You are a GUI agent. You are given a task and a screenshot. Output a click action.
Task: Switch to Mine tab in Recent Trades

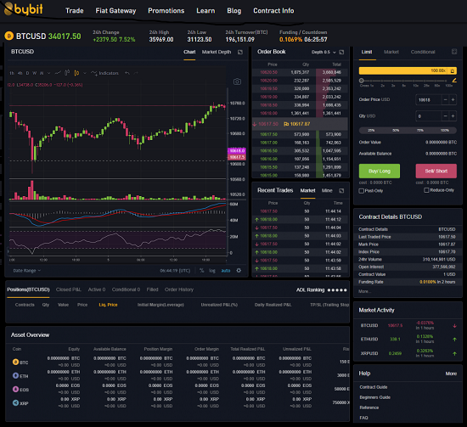[327, 190]
